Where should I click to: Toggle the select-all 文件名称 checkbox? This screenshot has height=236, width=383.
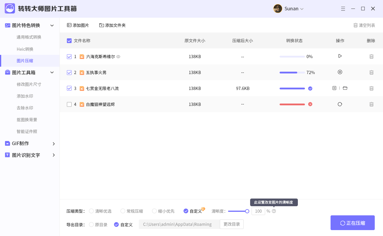point(69,41)
